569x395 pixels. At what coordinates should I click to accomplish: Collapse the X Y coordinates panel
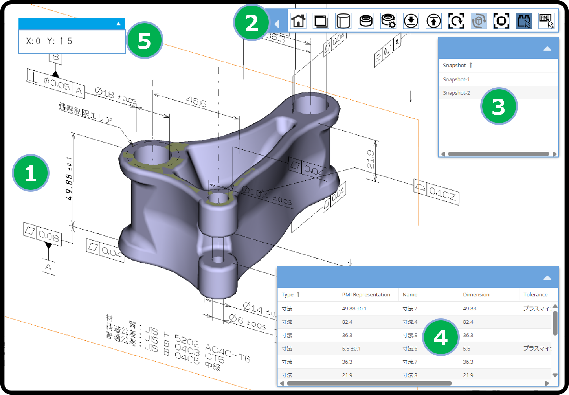coord(119,24)
